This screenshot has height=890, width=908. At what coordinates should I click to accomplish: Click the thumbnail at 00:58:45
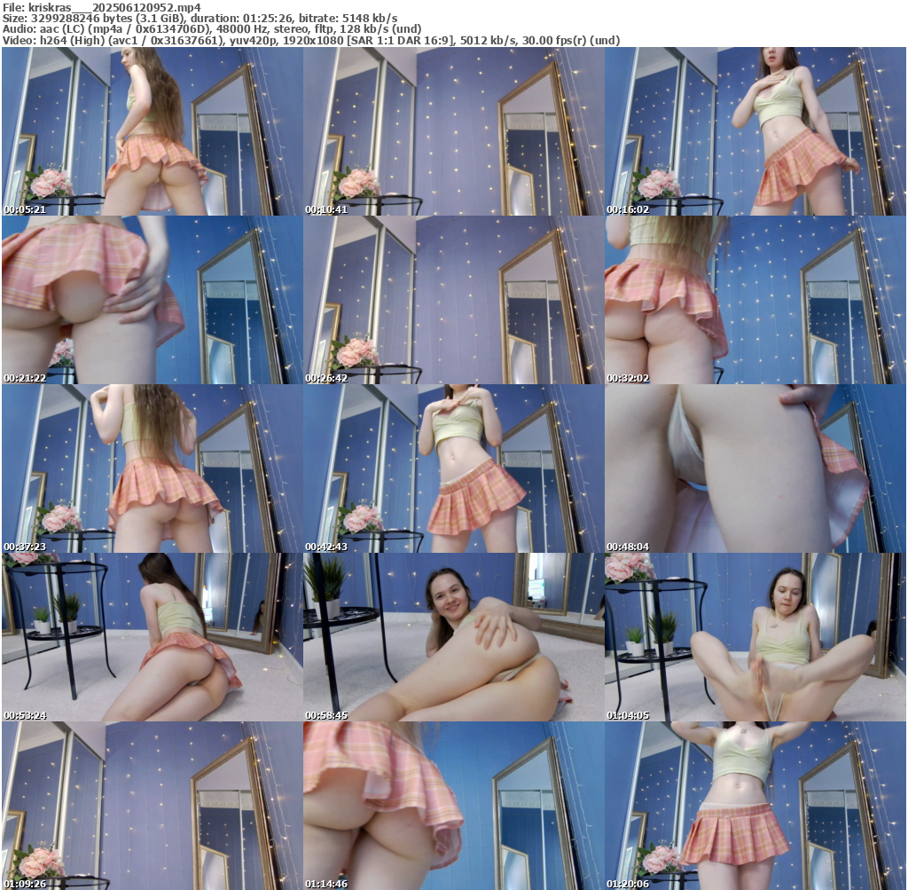[x=453, y=637]
